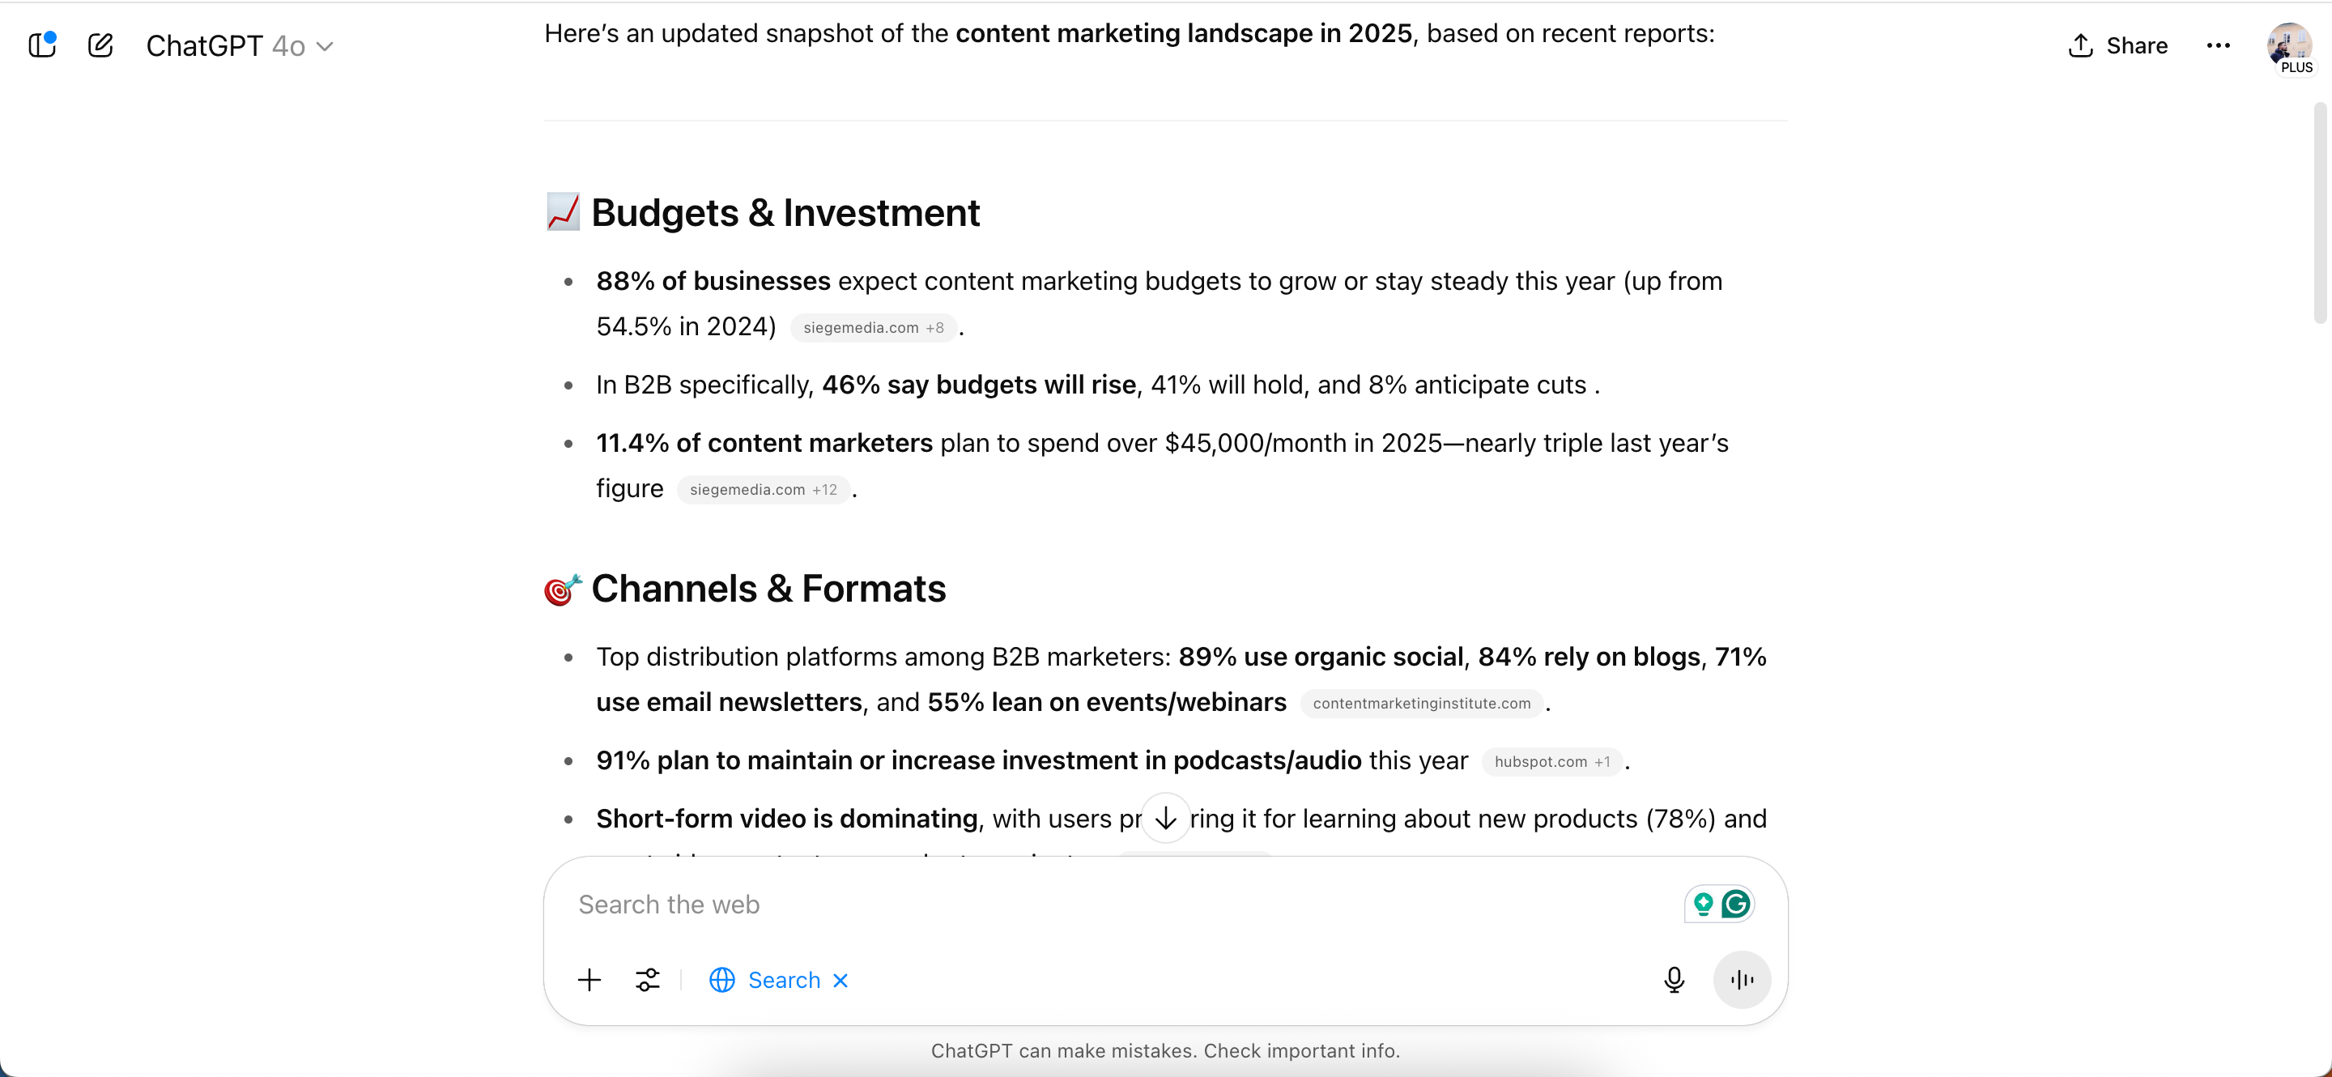Viewport: 2332px width, 1077px height.
Task: Click the green lightbulb extension icon
Action: pyautogui.click(x=1703, y=905)
